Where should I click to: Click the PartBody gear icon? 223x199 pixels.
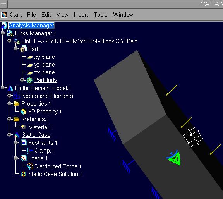(30, 80)
